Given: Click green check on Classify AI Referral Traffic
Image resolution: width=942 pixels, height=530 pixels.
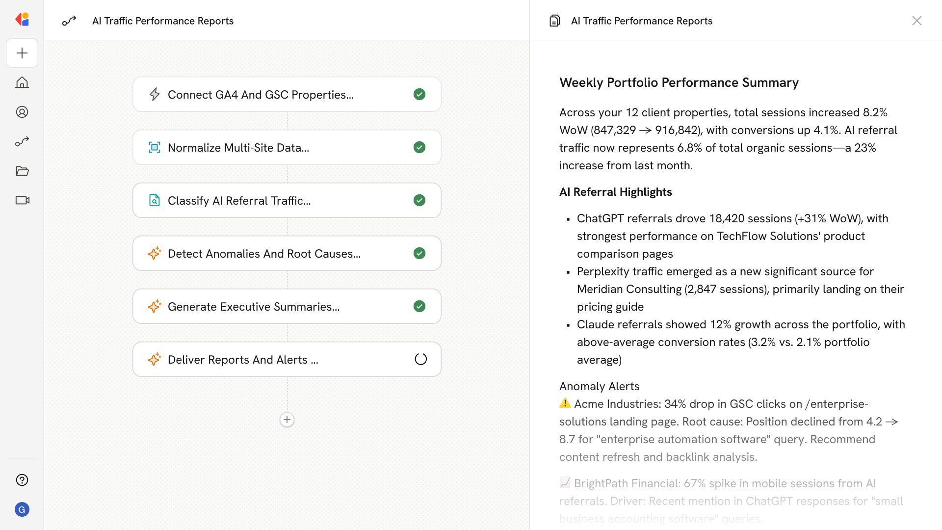Looking at the screenshot, I should (419, 200).
